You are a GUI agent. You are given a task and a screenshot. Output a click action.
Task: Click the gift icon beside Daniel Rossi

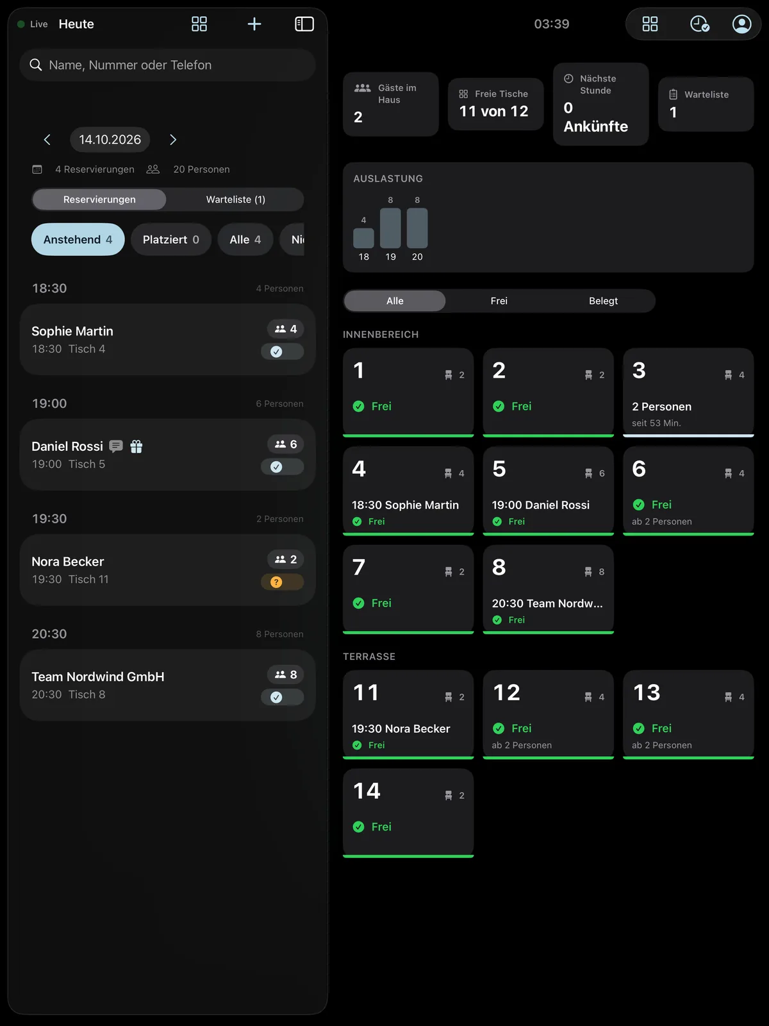pyautogui.click(x=136, y=446)
